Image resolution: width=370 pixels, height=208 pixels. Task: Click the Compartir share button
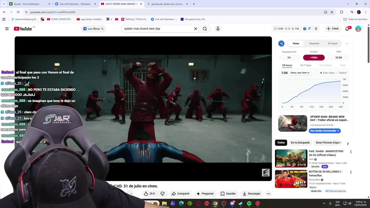coord(180,194)
